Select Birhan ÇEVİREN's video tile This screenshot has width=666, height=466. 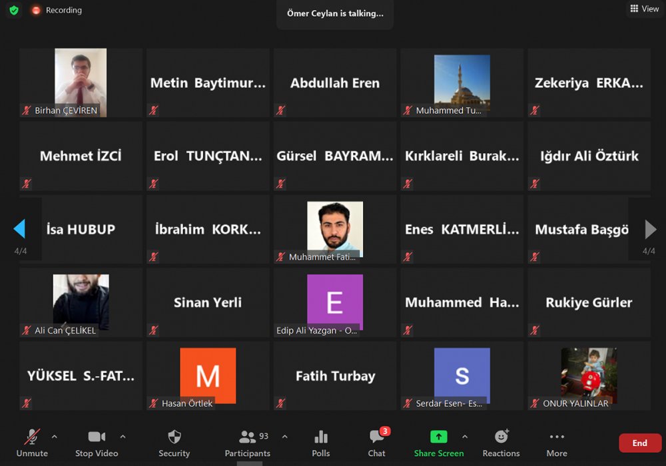[81, 83]
